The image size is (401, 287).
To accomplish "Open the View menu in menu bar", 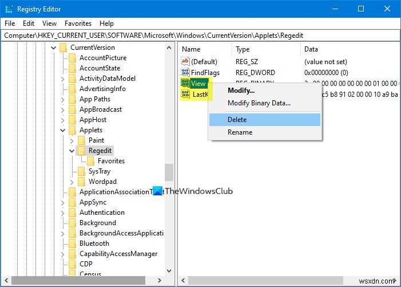I will point(49,23).
